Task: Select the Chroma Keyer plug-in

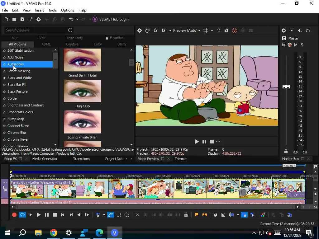Action: [x=18, y=139]
